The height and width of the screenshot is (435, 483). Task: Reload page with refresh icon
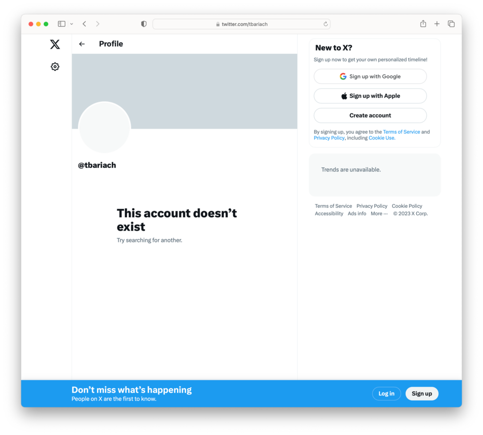(325, 24)
